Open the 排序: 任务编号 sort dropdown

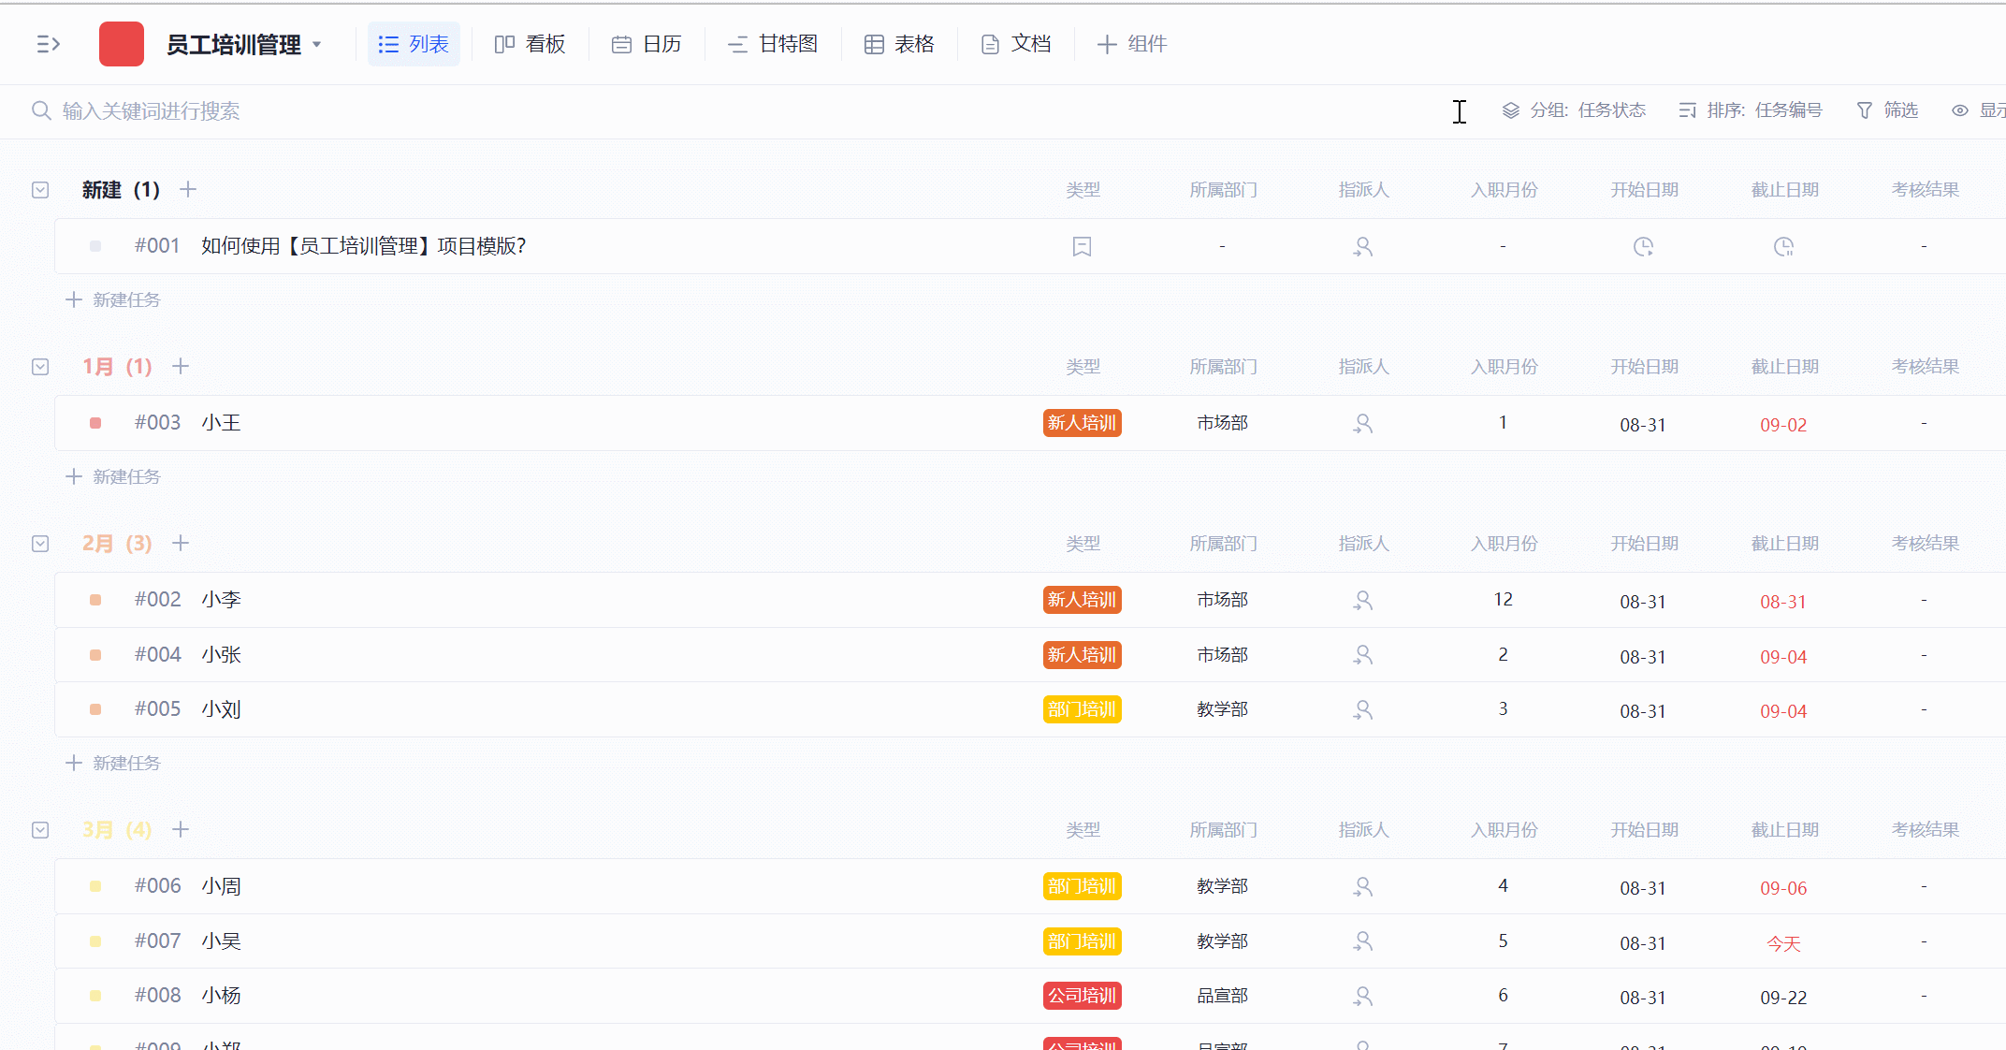pos(1751,110)
